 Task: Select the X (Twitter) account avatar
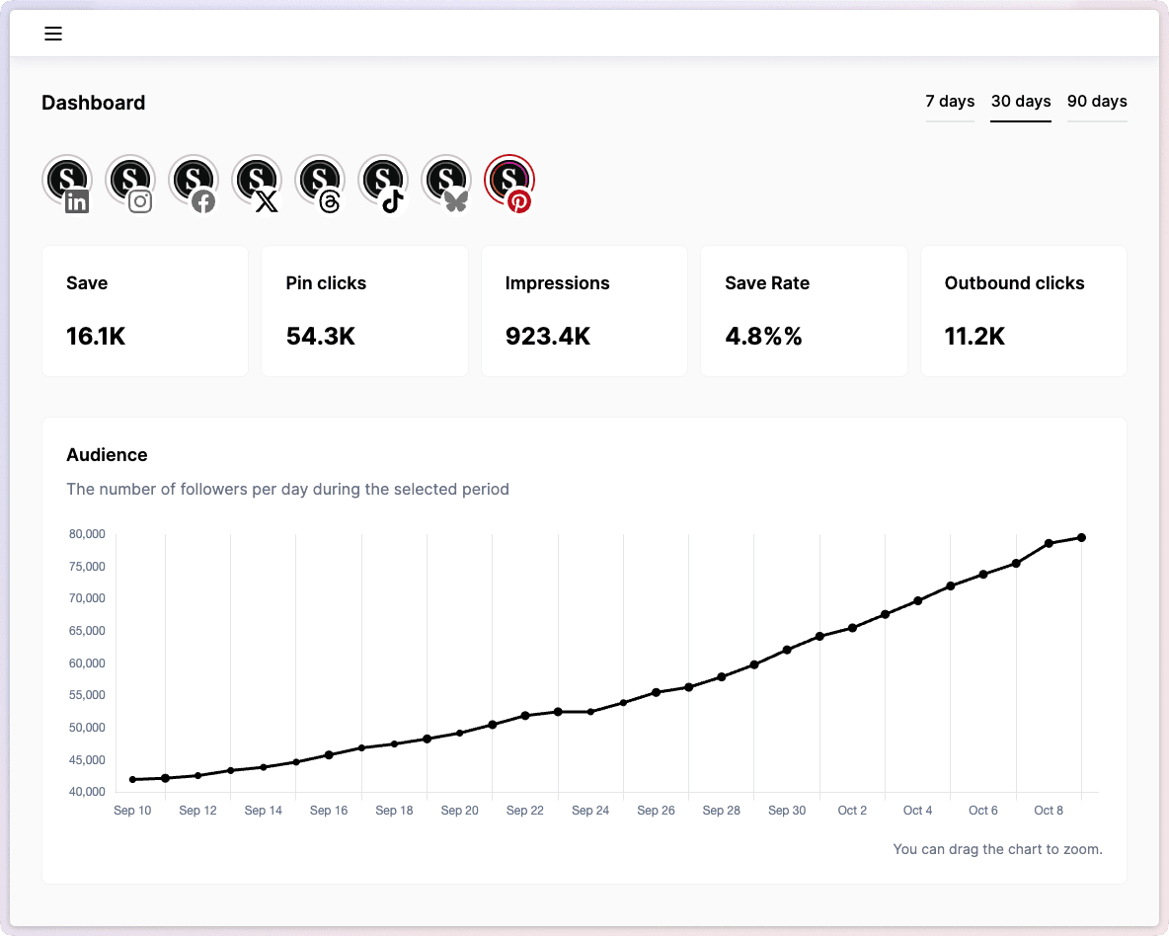[x=257, y=181]
